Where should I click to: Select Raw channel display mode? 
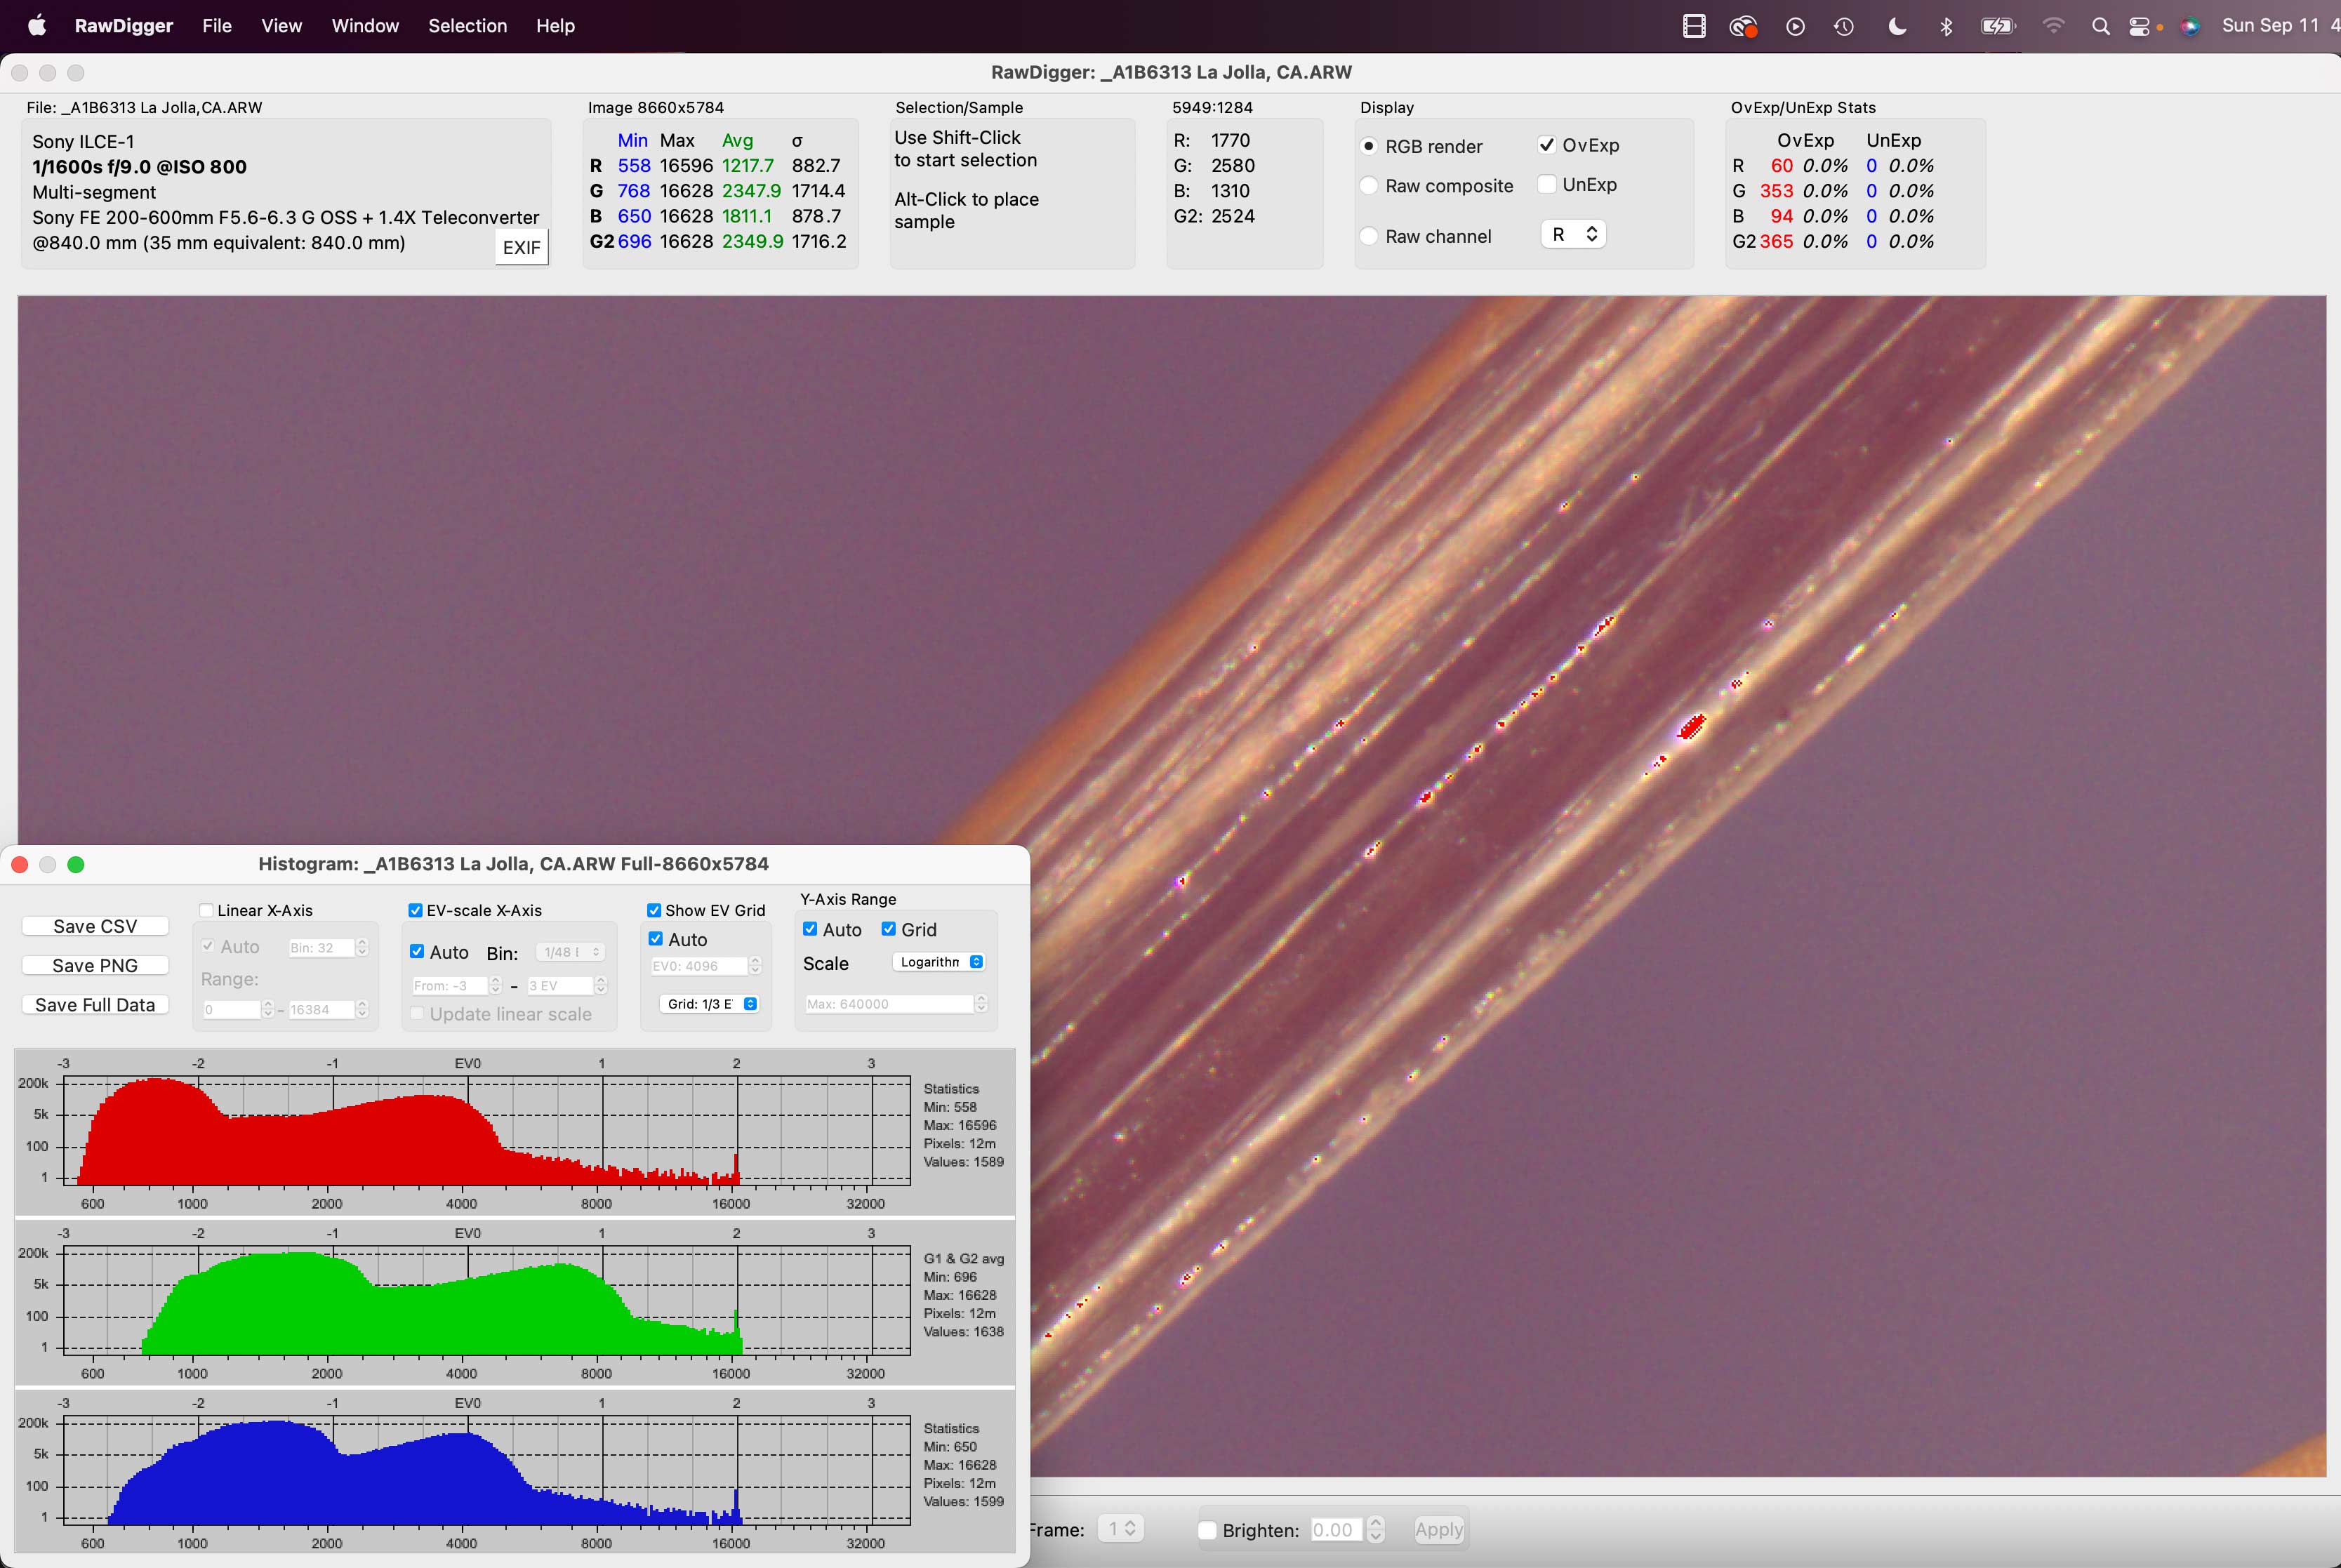(x=1369, y=236)
